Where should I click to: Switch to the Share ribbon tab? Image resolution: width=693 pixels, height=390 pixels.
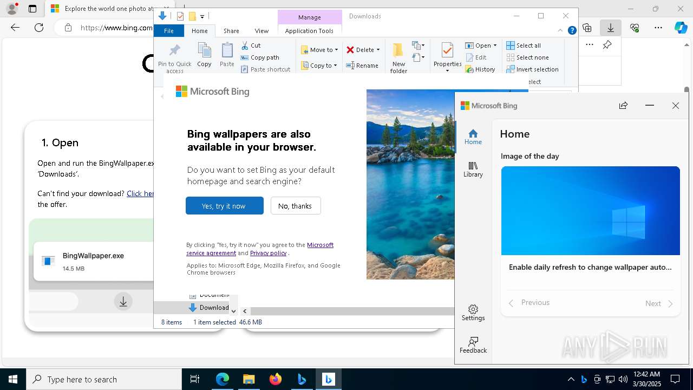(231, 31)
